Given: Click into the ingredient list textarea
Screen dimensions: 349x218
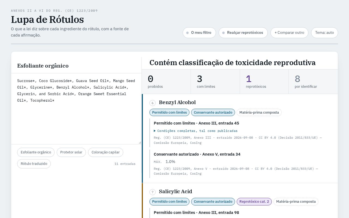Looking at the screenshot, I should [76, 109].
